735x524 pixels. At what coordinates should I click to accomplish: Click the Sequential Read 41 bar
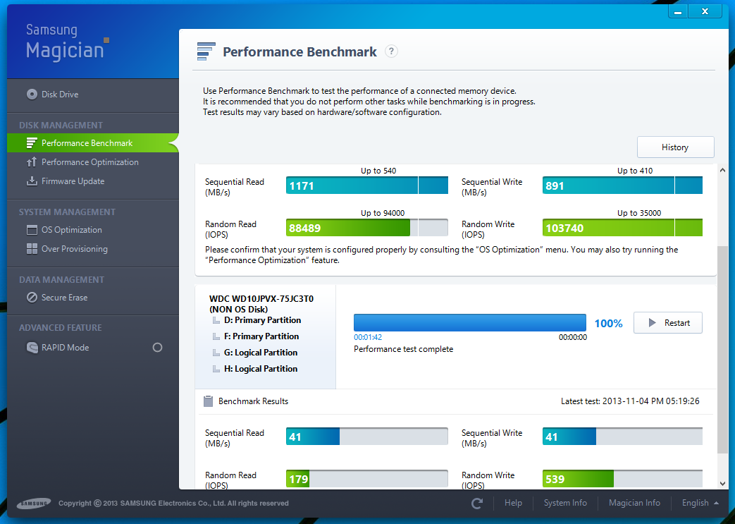(x=367, y=437)
